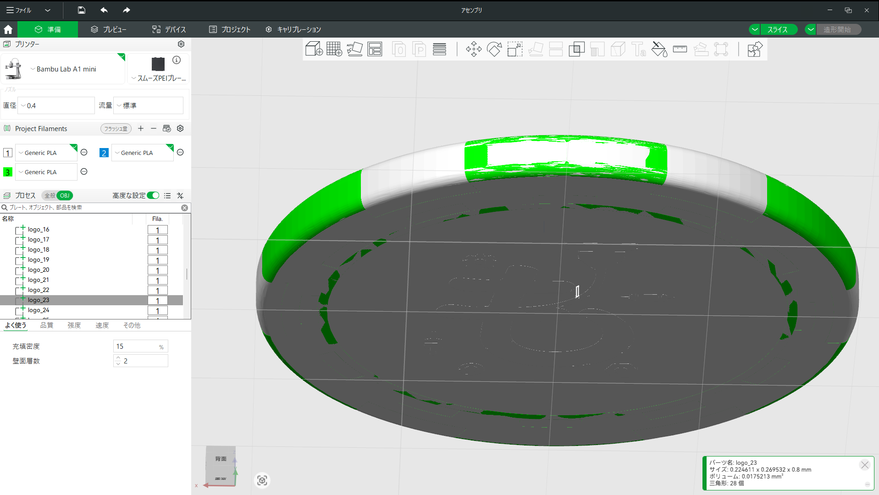879x495 pixels.
Task: Open the 強度 settings tab
Action: point(74,325)
